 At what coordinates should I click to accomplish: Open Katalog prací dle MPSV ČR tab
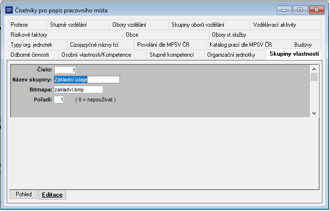[249, 45]
